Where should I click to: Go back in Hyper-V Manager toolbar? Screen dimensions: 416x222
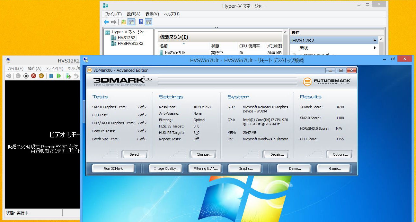106,22
